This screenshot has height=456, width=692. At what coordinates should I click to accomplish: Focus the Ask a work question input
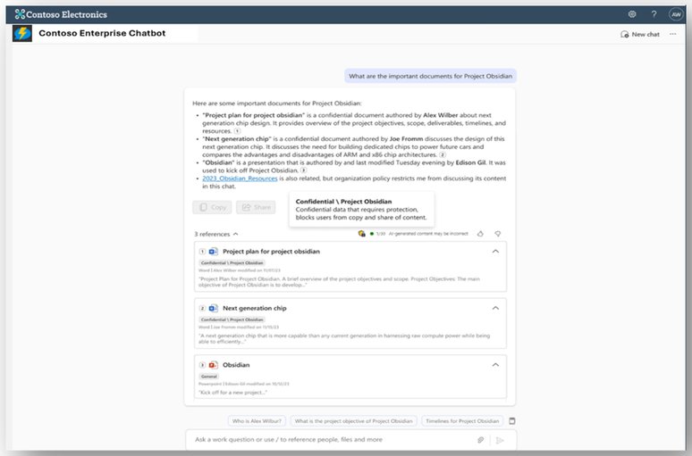click(x=331, y=439)
